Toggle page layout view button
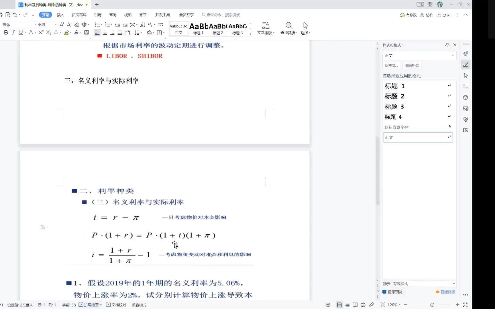 (339, 305)
